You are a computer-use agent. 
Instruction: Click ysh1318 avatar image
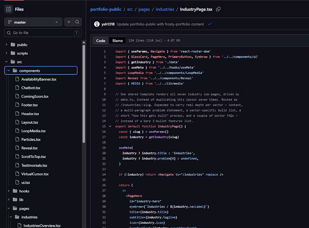97,24
